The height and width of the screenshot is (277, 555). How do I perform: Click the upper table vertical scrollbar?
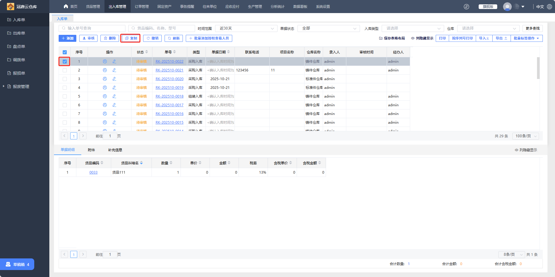(538, 68)
